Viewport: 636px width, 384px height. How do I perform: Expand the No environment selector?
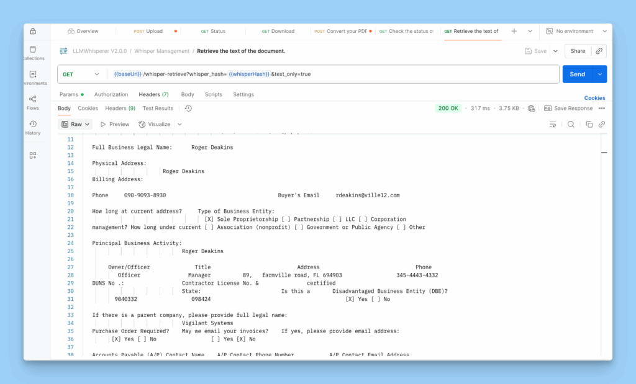pos(575,31)
